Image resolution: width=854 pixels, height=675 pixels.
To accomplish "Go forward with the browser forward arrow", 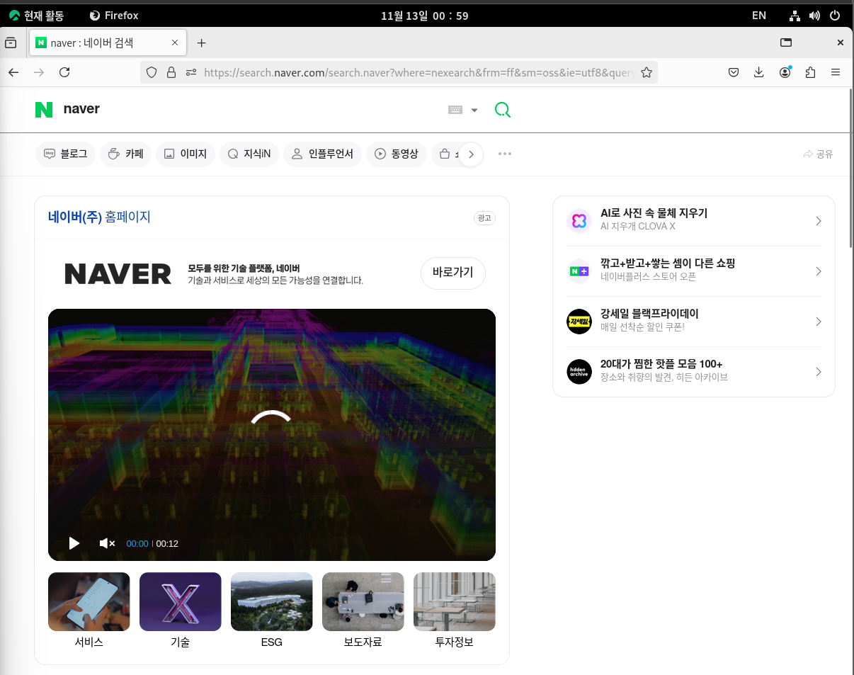I will pos(39,72).
